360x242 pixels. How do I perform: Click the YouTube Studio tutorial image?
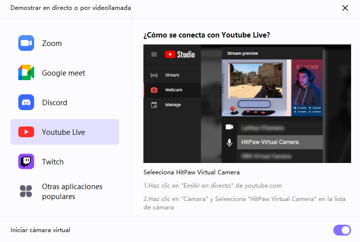pyautogui.click(x=247, y=104)
